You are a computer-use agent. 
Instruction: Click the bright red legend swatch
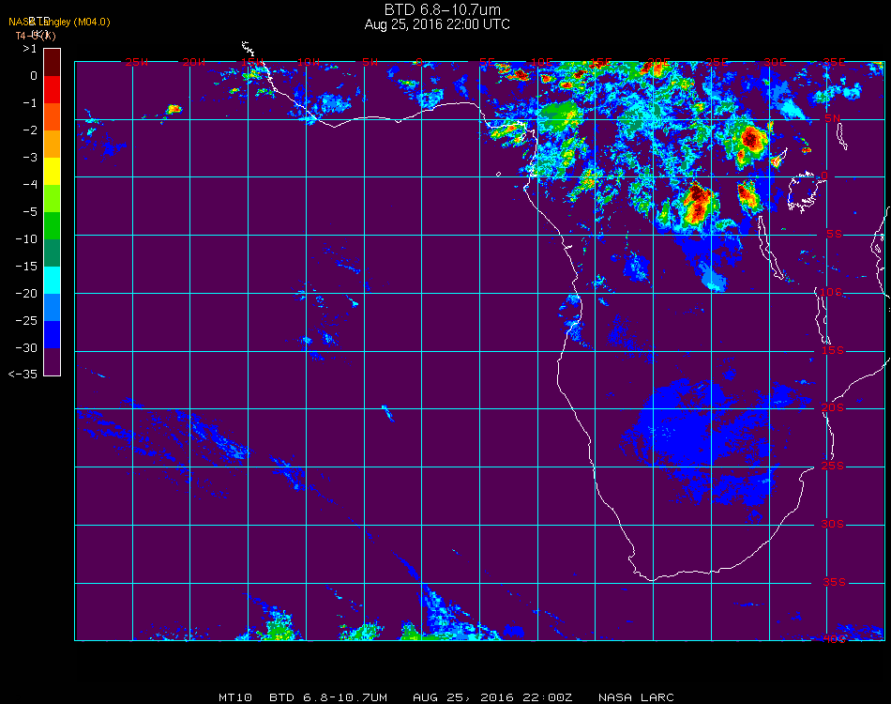tap(52, 89)
